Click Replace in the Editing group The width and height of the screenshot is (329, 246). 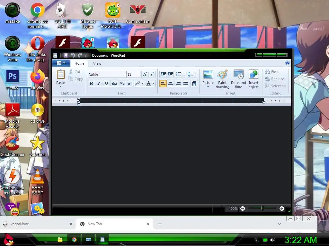coord(274,79)
